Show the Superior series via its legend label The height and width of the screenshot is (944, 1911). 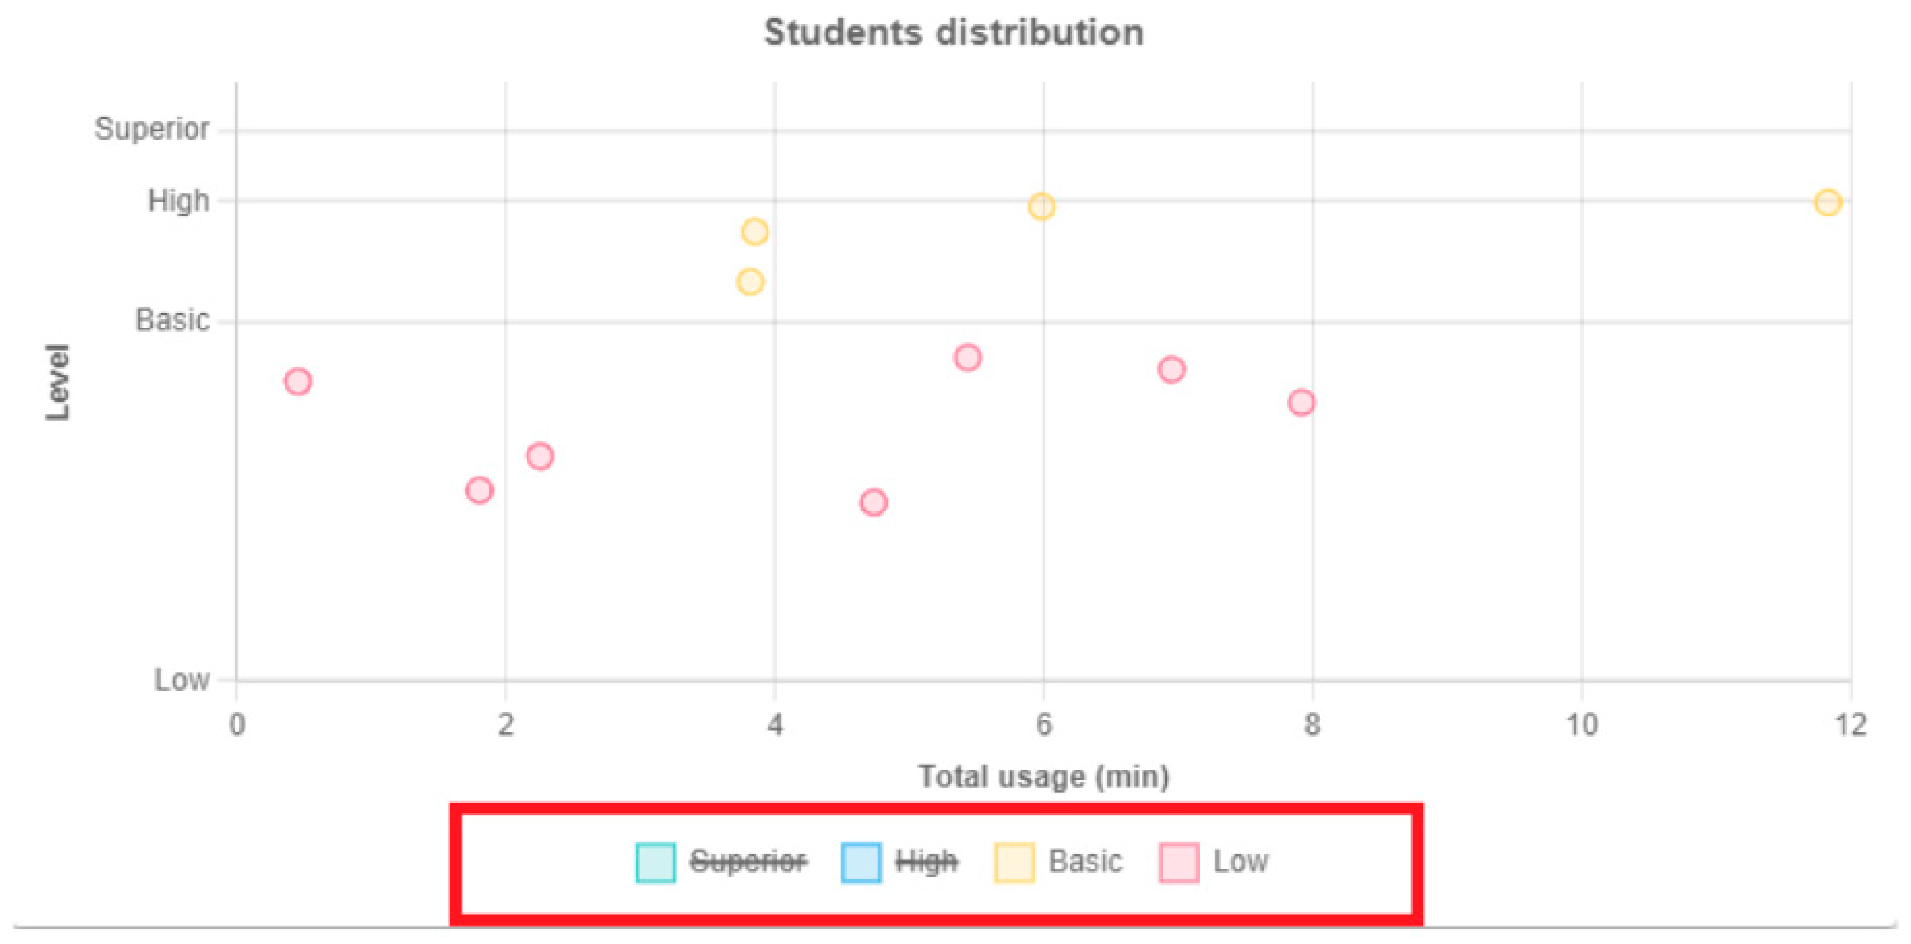[748, 862]
